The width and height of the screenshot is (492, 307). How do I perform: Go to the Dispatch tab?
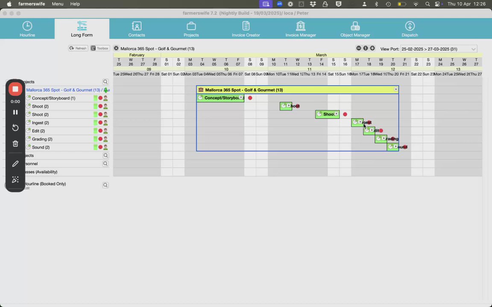(410, 29)
